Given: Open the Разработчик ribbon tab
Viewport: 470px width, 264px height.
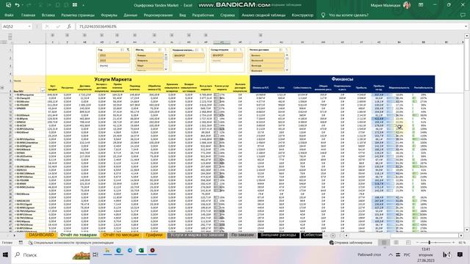Looking at the screenshot, I should click(203, 15).
